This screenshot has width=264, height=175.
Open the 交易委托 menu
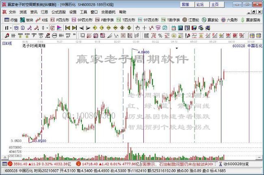[x=108, y=12]
